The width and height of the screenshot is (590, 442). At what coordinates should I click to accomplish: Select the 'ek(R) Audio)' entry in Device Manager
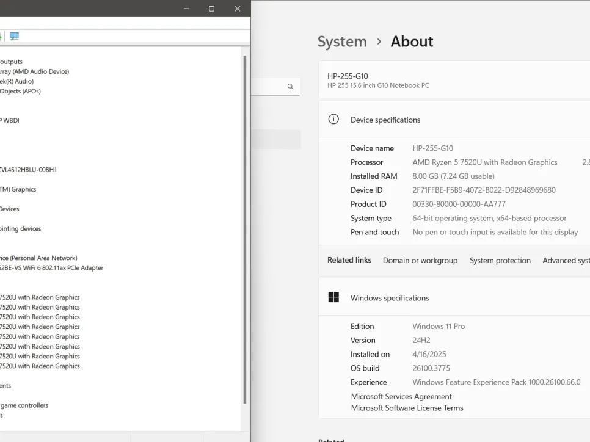point(17,81)
